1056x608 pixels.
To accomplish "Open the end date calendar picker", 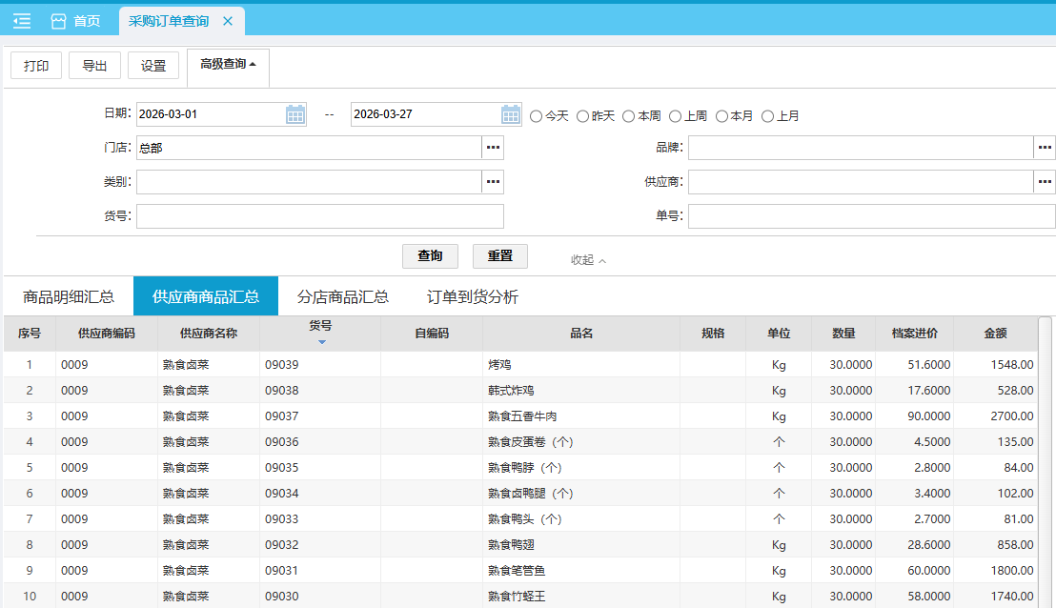I will coord(512,115).
